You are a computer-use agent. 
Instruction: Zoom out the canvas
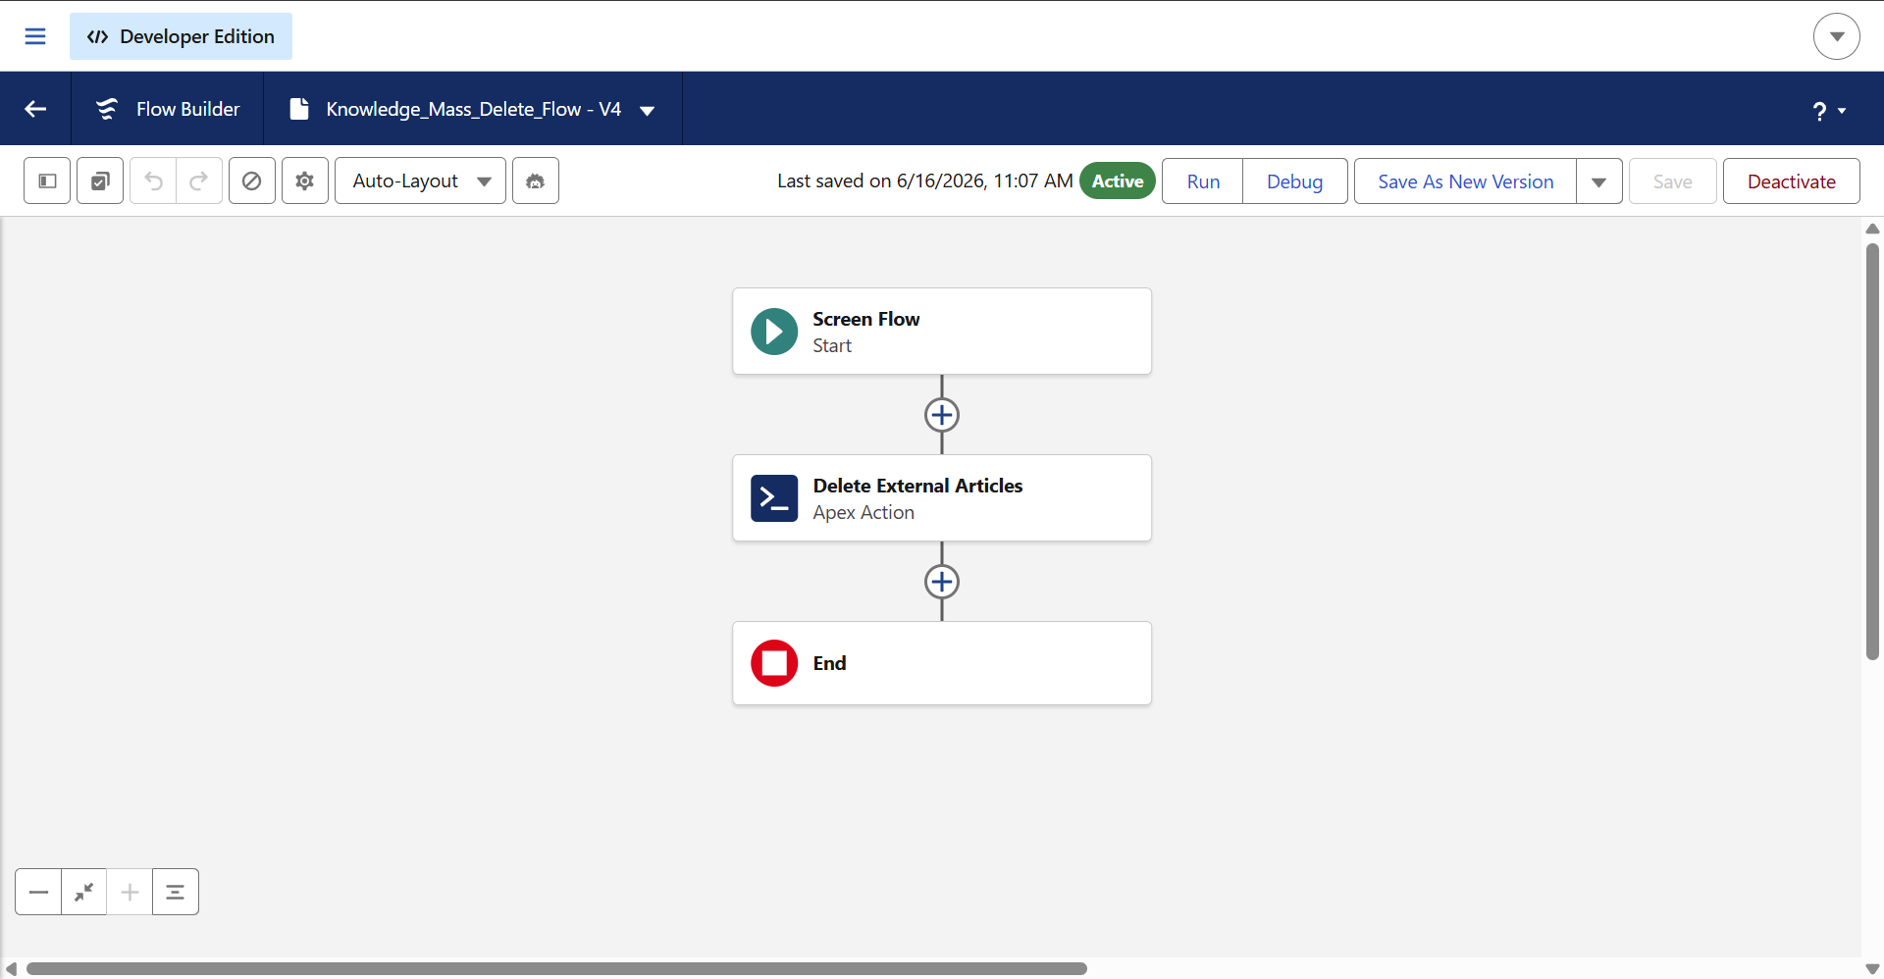(x=38, y=892)
